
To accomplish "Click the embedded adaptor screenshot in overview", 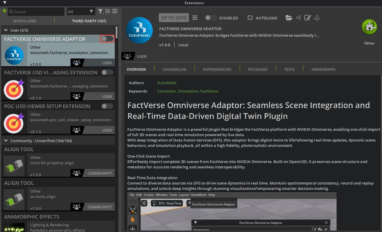I will 232,211.
